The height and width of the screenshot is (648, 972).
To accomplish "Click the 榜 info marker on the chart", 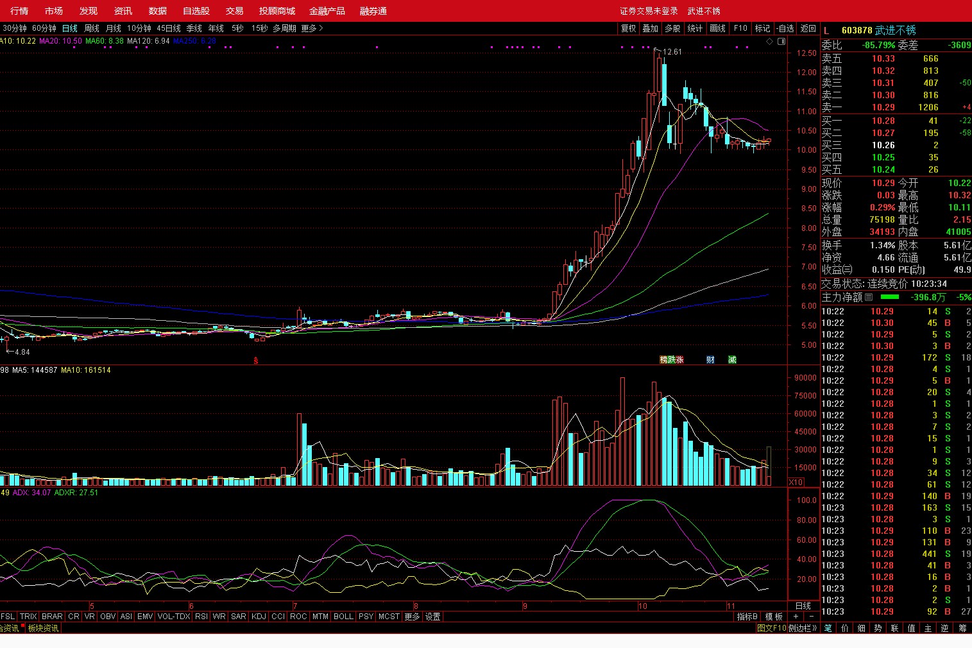I will coord(663,360).
